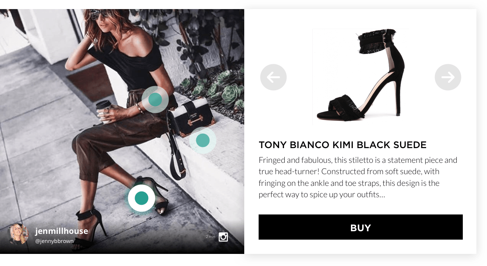The width and height of the screenshot is (487, 266).
Task: Open the jenmillhouse username link
Action: pyautogui.click(x=62, y=231)
